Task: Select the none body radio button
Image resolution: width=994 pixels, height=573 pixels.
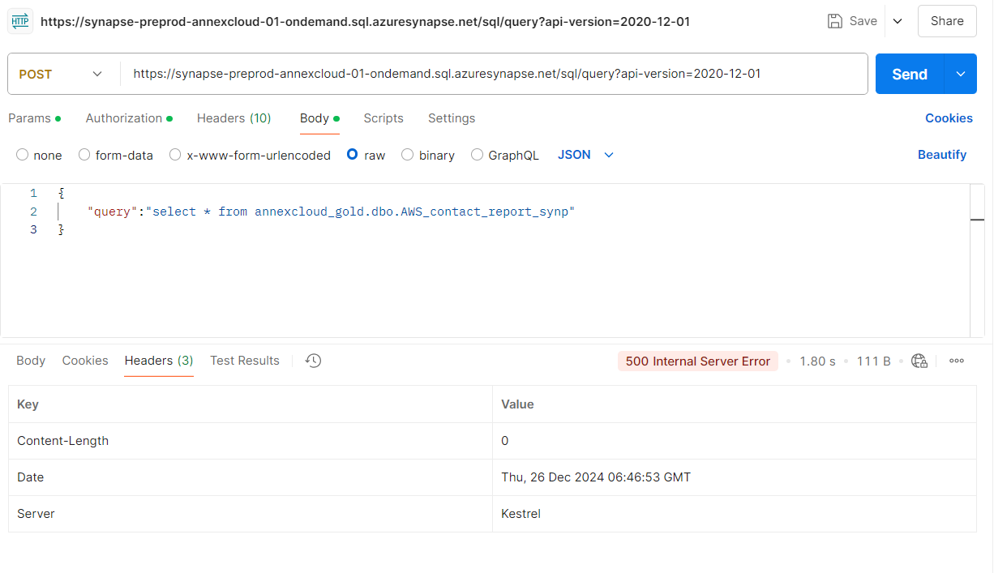Action: point(22,155)
